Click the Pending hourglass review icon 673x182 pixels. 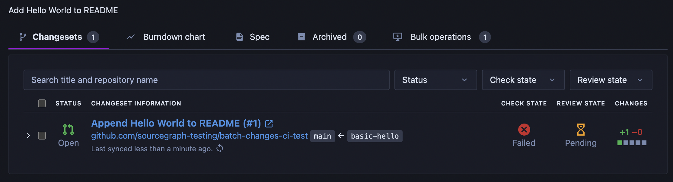point(581,130)
